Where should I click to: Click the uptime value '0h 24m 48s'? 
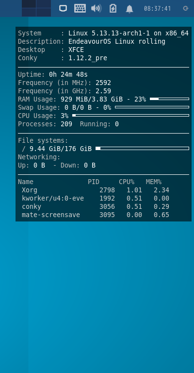[x=68, y=74]
